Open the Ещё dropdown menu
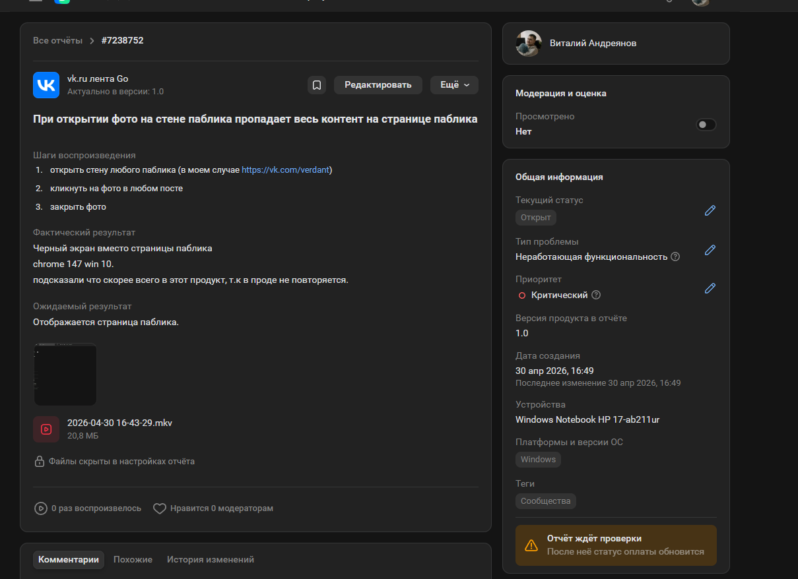The image size is (798, 579). click(454, 85)
